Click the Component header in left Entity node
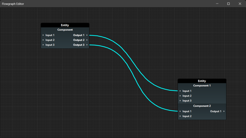 tap(65, 30)
